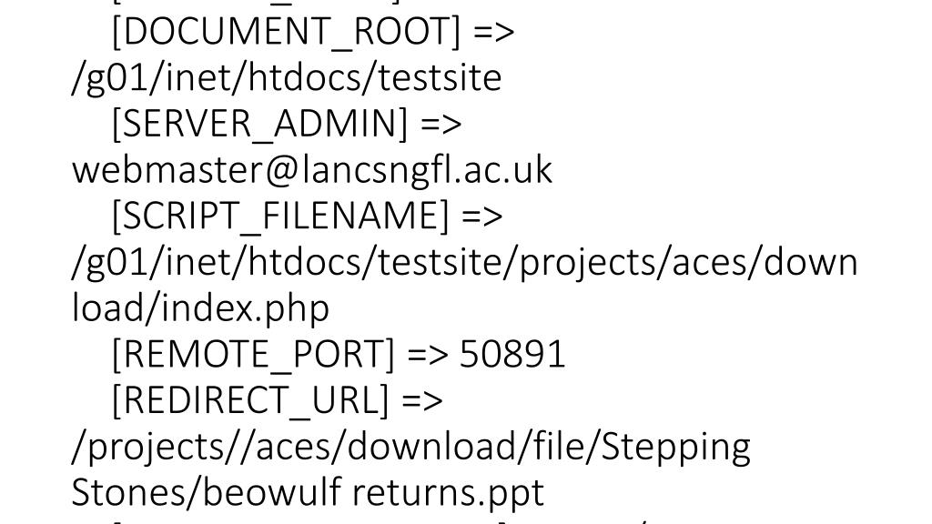Click the word Stepping in redirect URL
This screenshot has height=524, width=932.
(x=676, y=446)
